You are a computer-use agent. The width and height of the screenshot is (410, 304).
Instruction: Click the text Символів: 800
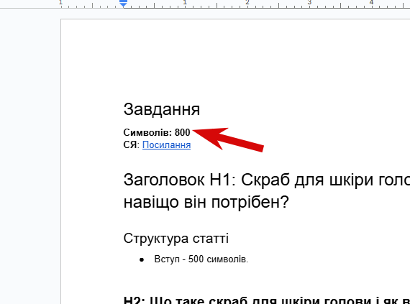pyautogui.click(x=157, y=132)
